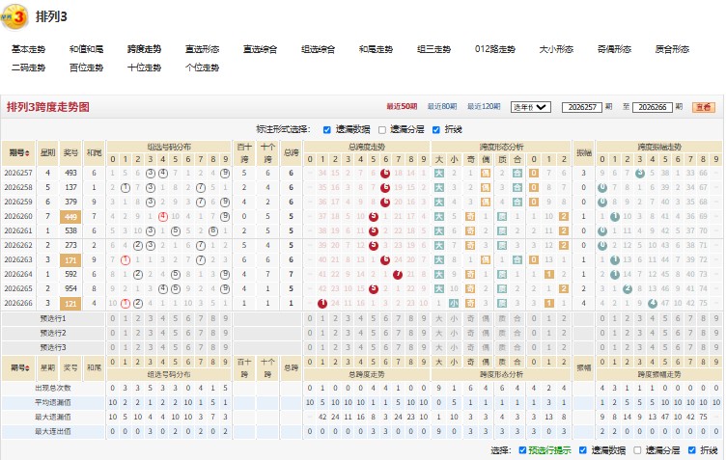This screenshot has width=726, height=460.
Task: Enable 遗漏分层 checkbox in footer 选择 row
Action: (x=637, y=450)
